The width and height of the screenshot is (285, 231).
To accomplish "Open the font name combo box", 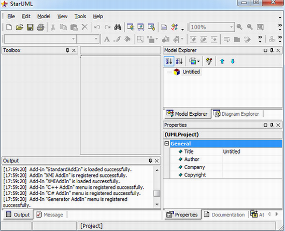I will (40, 39).
